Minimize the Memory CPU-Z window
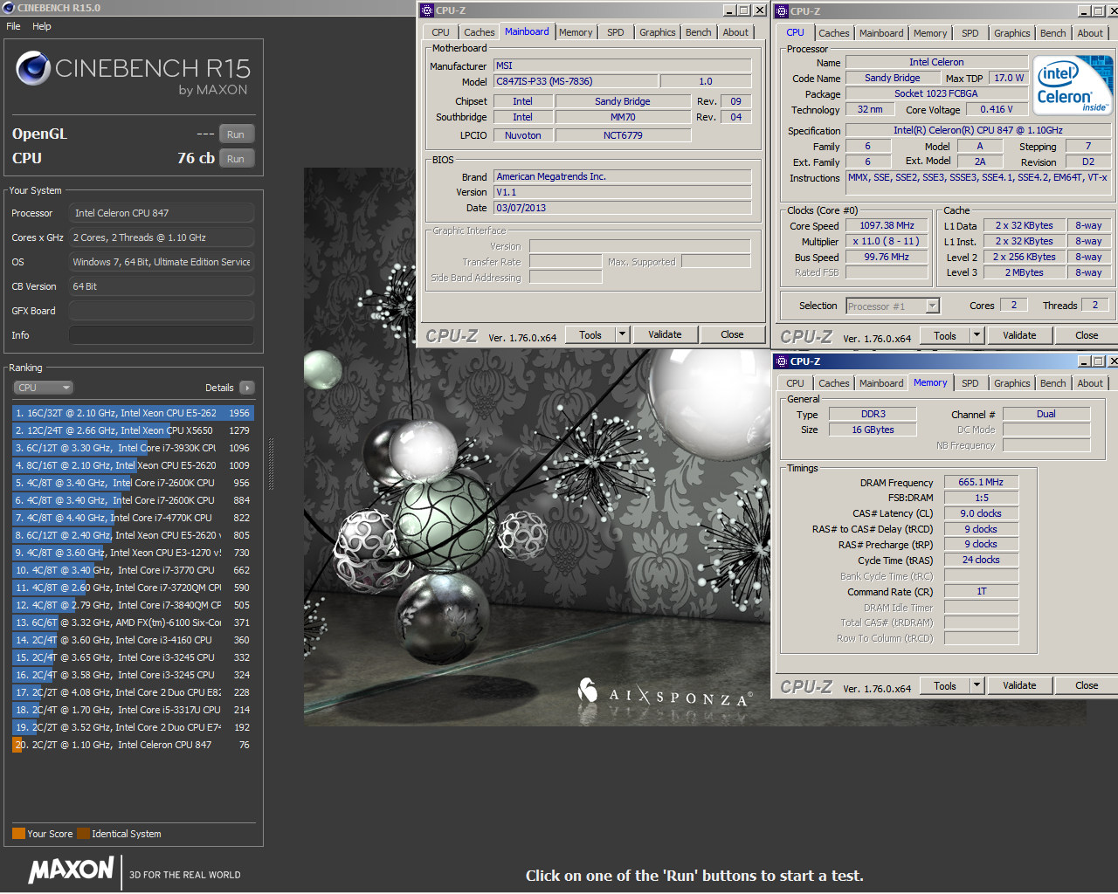Screen dimensions: 1118x894 (1084, 361)
